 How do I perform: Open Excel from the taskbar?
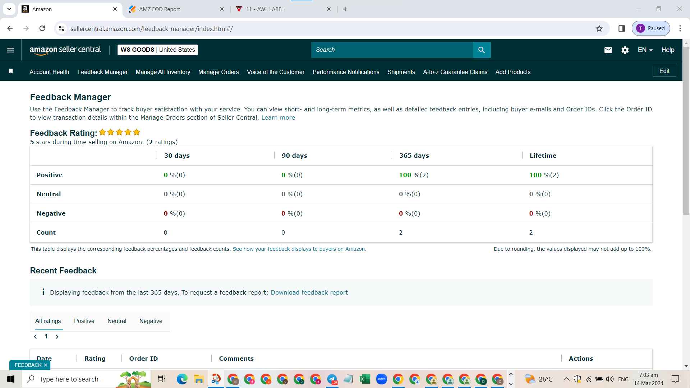pos(365,379)
